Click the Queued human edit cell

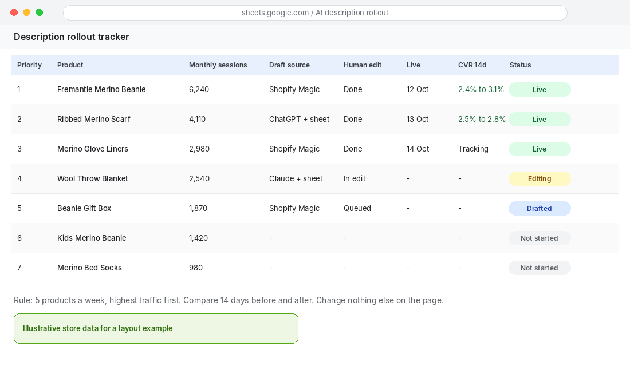tap(357, 208)
